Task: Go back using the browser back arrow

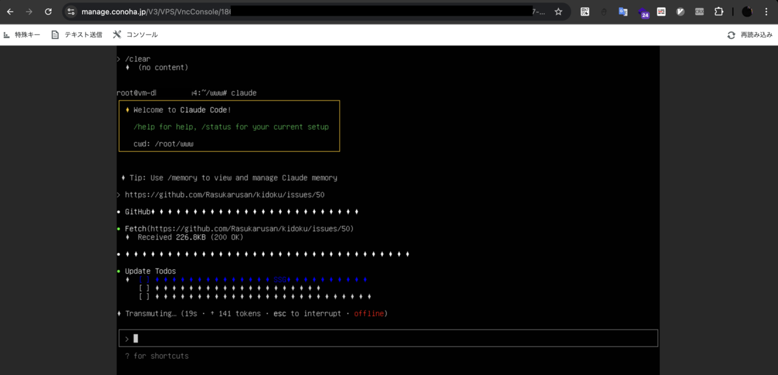Action: click(x=10, y=12)
